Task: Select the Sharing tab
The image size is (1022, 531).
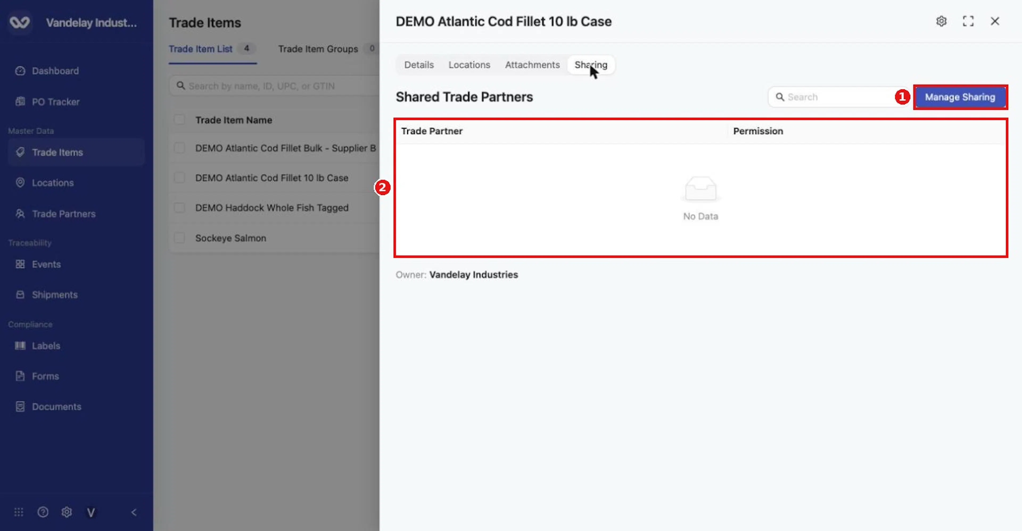Action: click(x=591, y=65)
